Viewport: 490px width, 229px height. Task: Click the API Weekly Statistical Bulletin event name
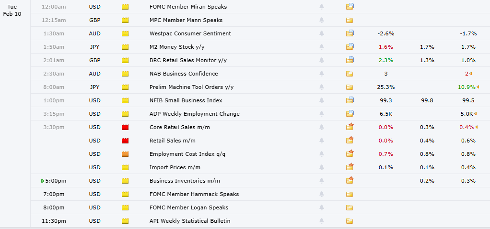click(190, 221)
